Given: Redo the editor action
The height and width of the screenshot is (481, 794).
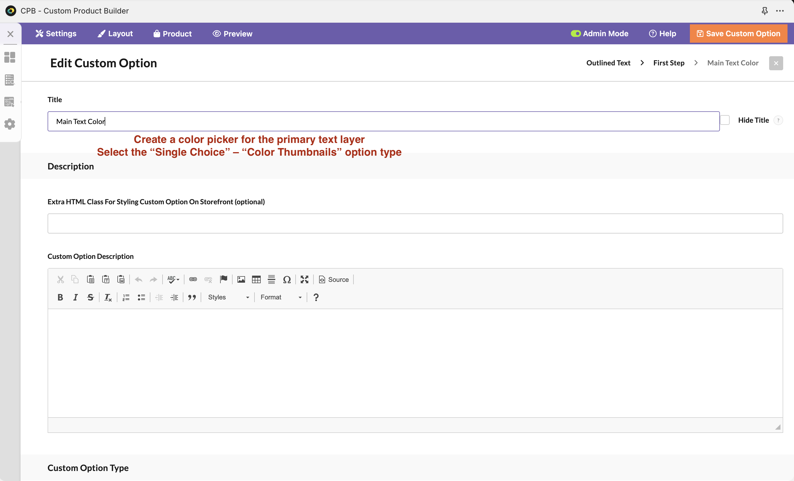Looking at the screenshot, I should [153, 279].
